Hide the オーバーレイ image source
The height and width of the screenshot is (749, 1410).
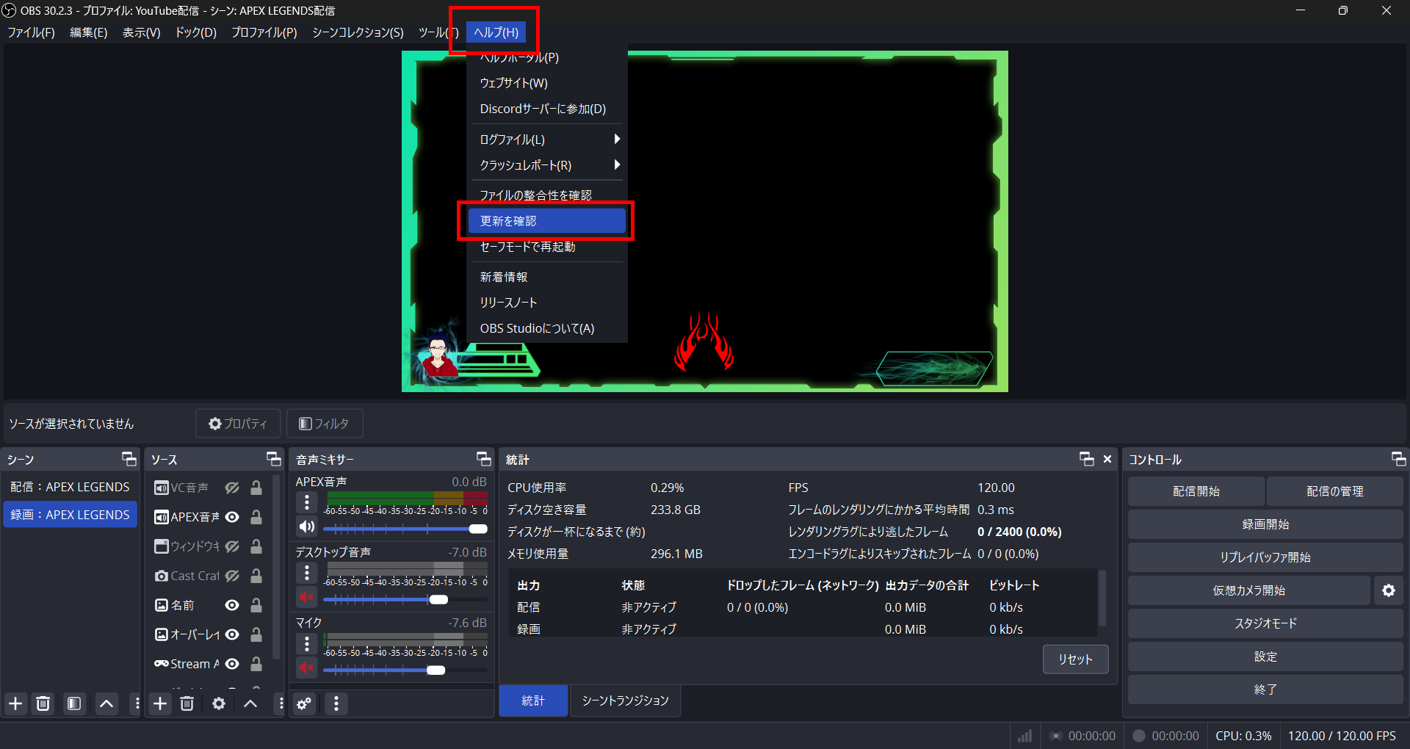[x=232, y=634]
